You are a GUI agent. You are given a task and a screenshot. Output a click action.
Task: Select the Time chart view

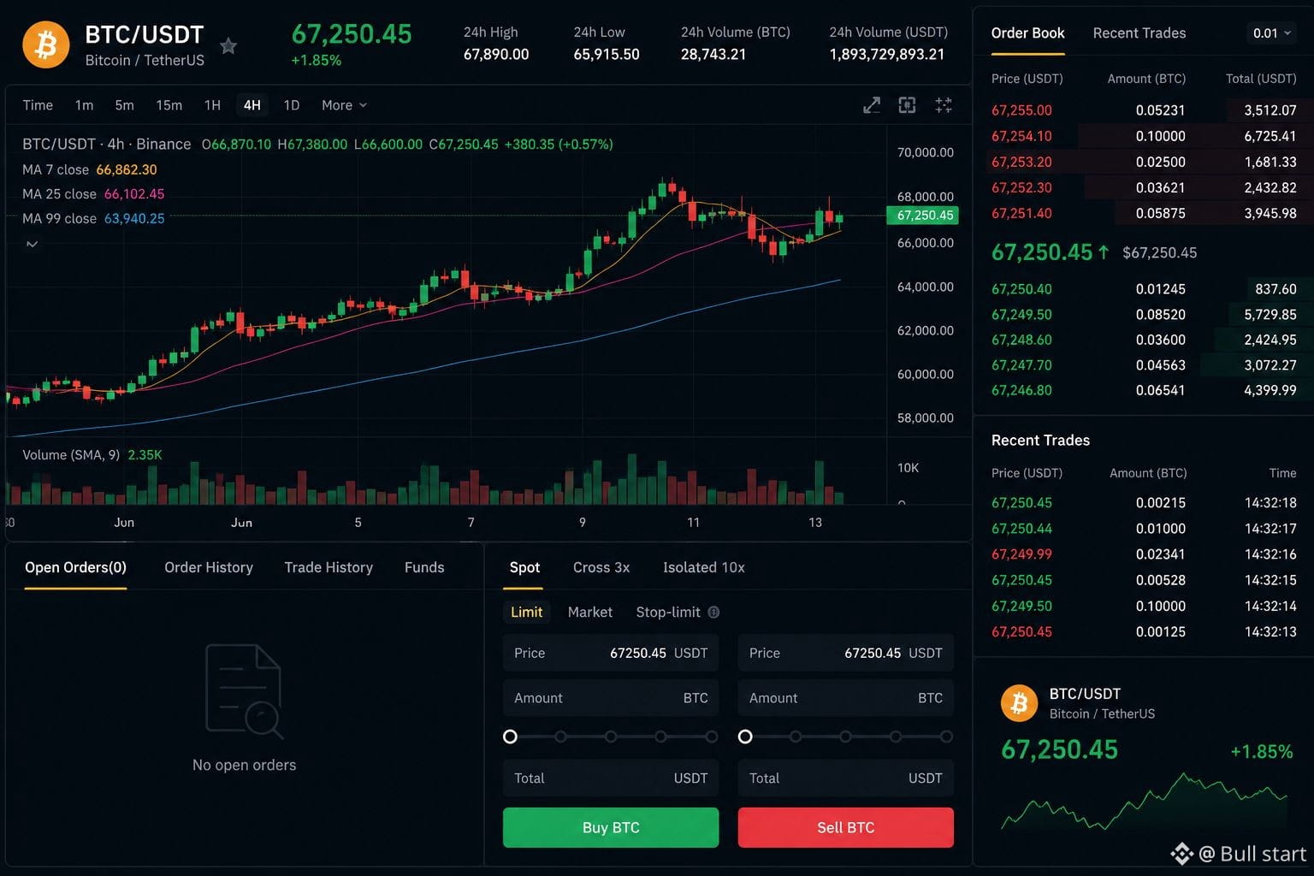point(38,105)
